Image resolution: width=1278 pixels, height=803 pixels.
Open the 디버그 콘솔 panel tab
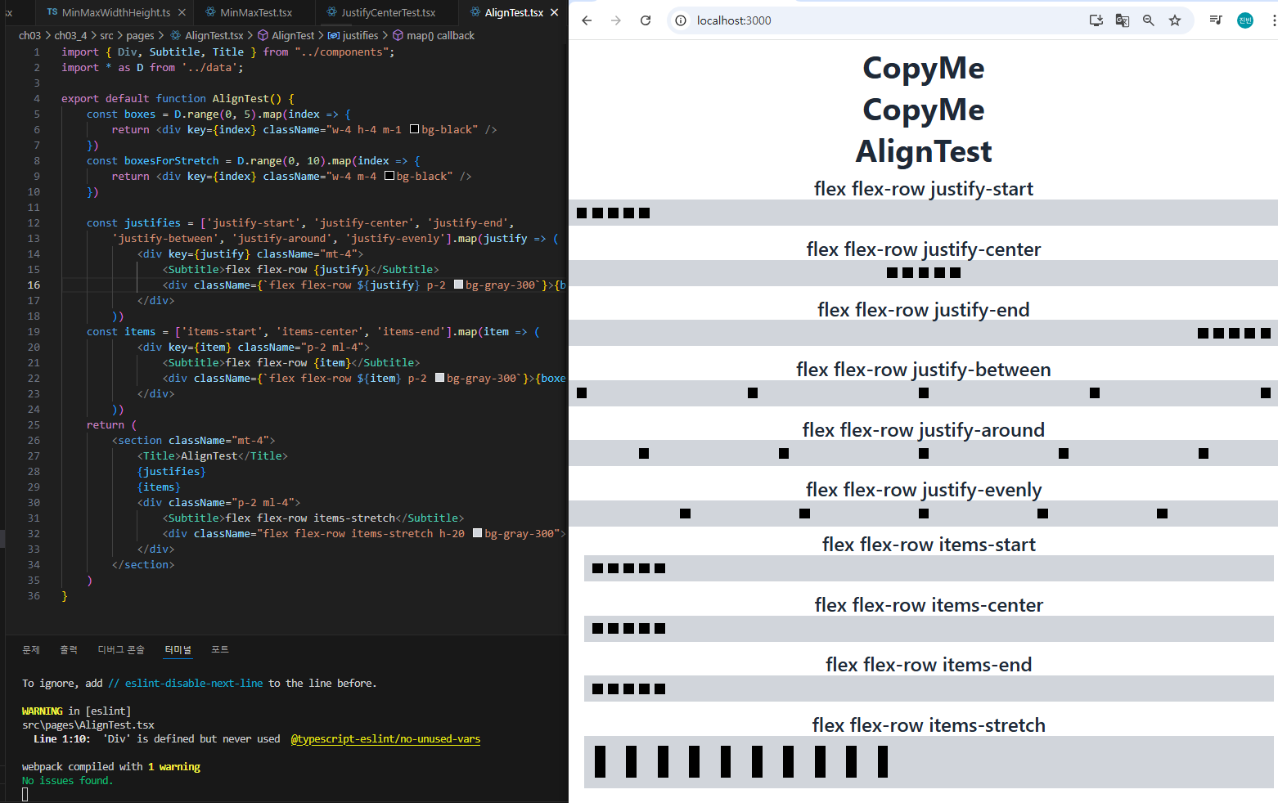(121, 649)
